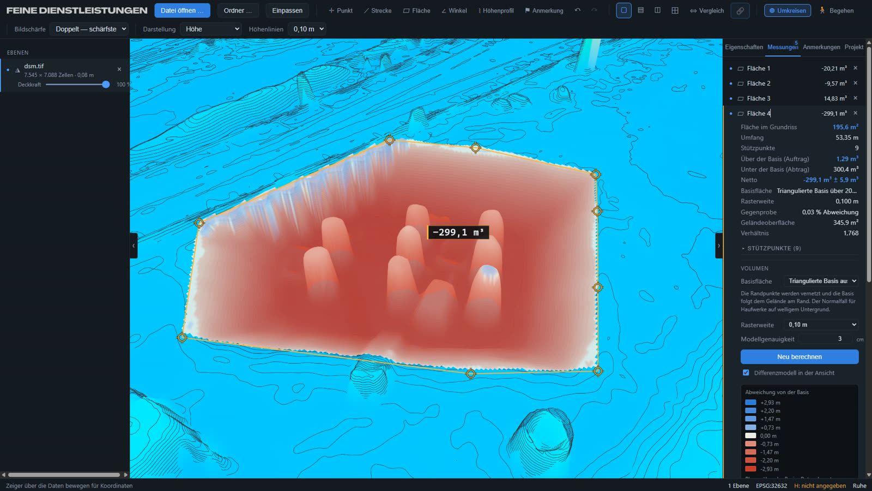Select the side-by-side split layout icon
This screenshot has width=872, height=491.
coord(658,10)
